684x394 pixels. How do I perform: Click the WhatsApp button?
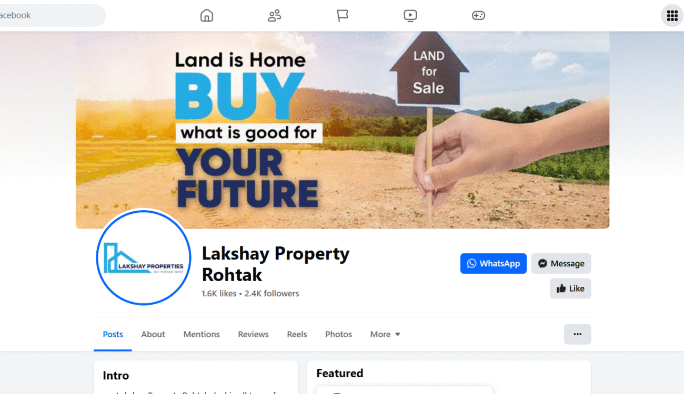pyautogui.click(x=494, y=264)
